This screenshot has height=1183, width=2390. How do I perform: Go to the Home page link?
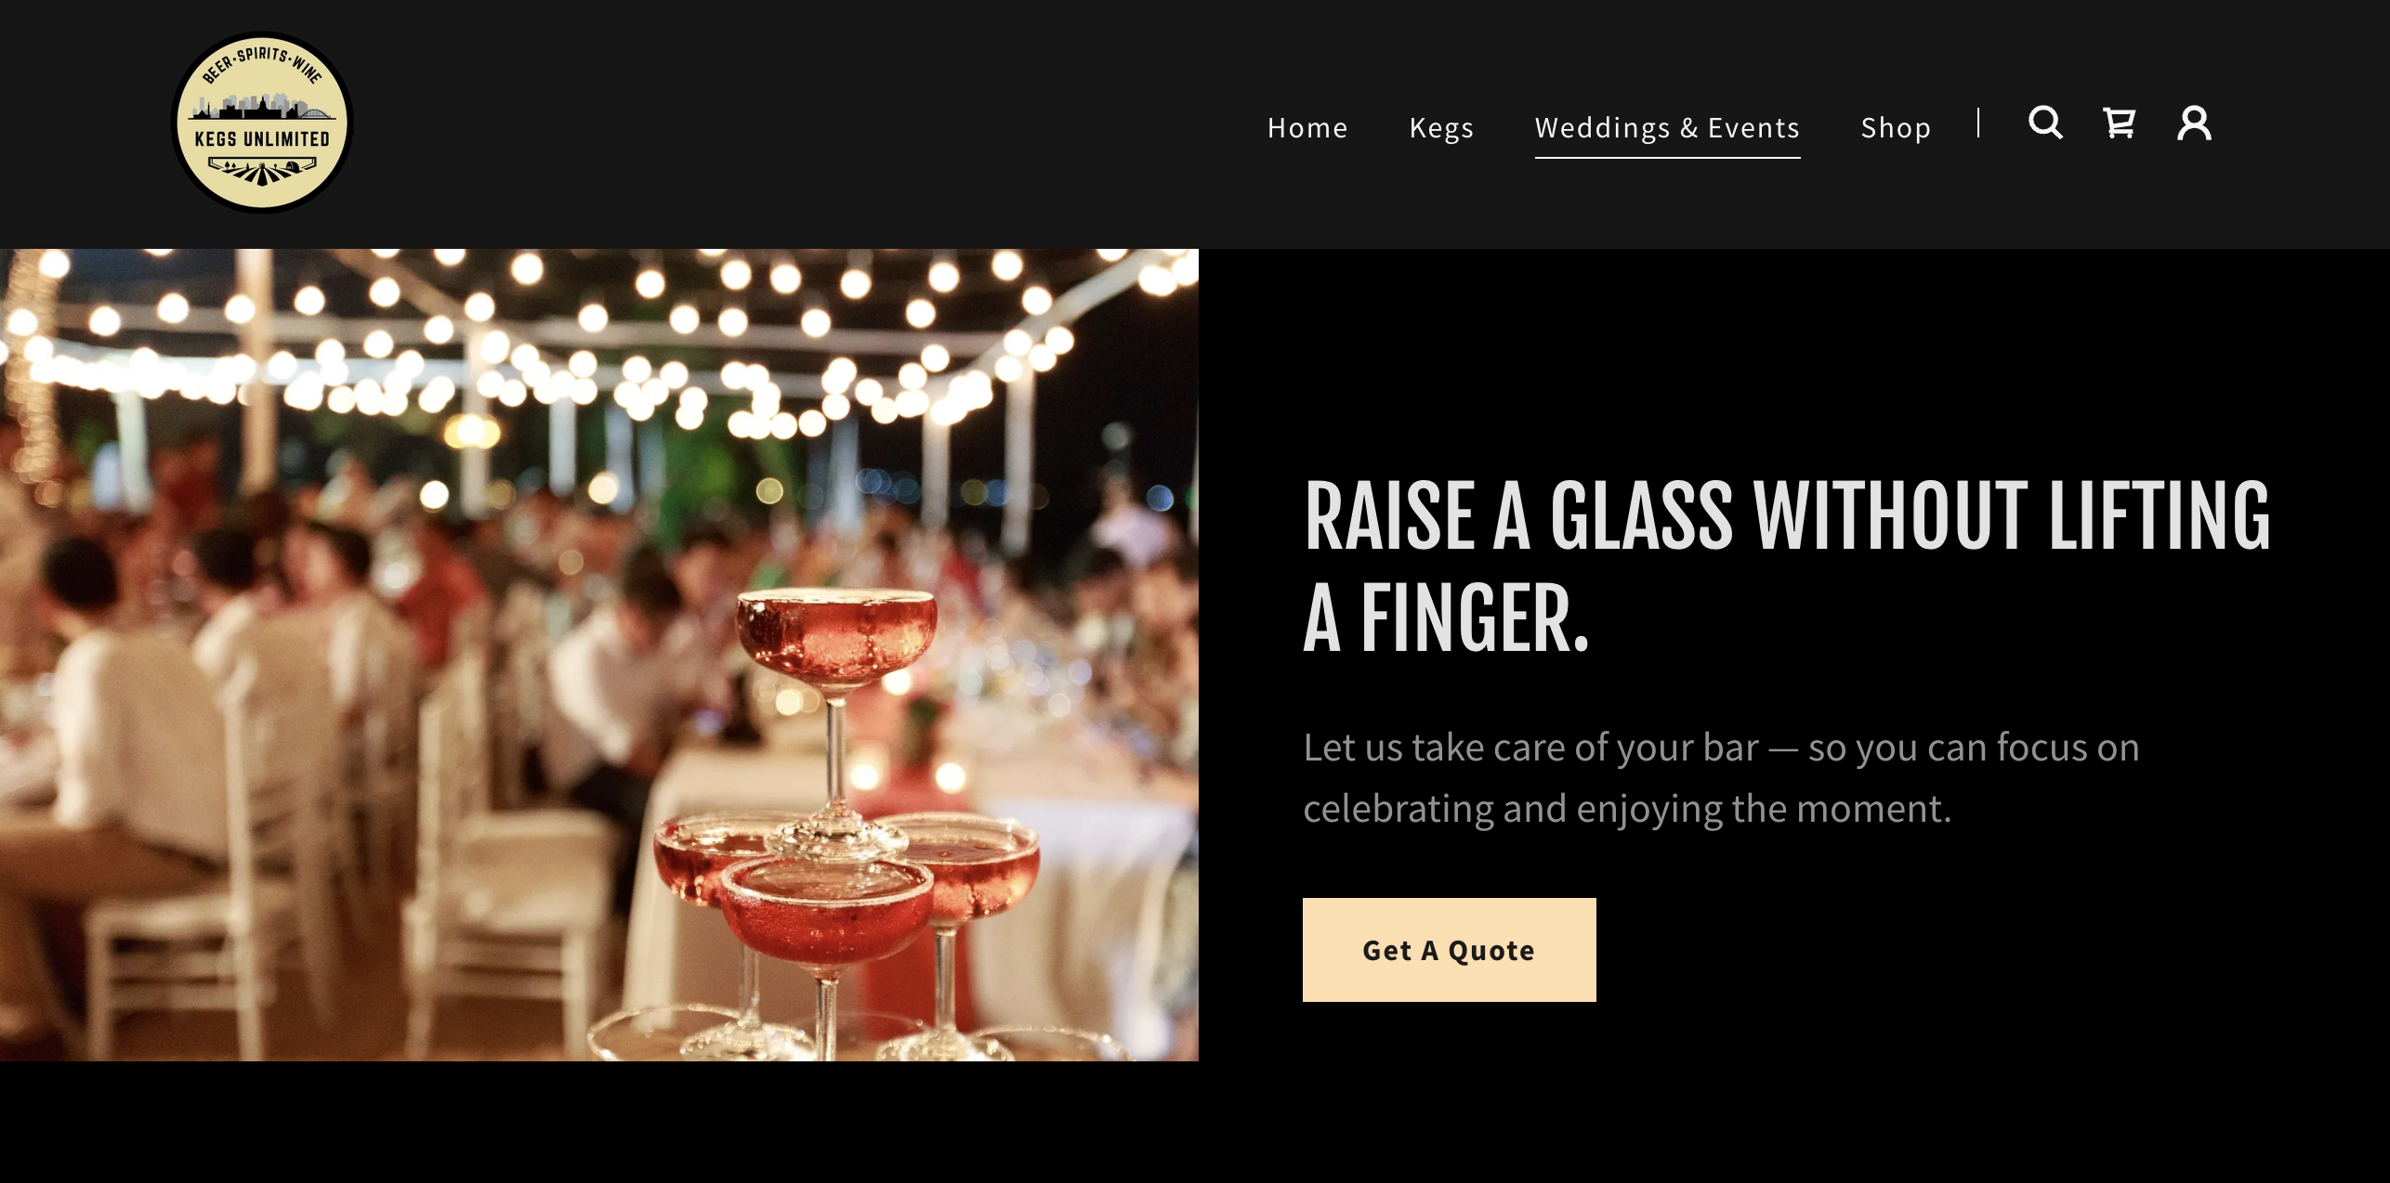[1307, 127]
